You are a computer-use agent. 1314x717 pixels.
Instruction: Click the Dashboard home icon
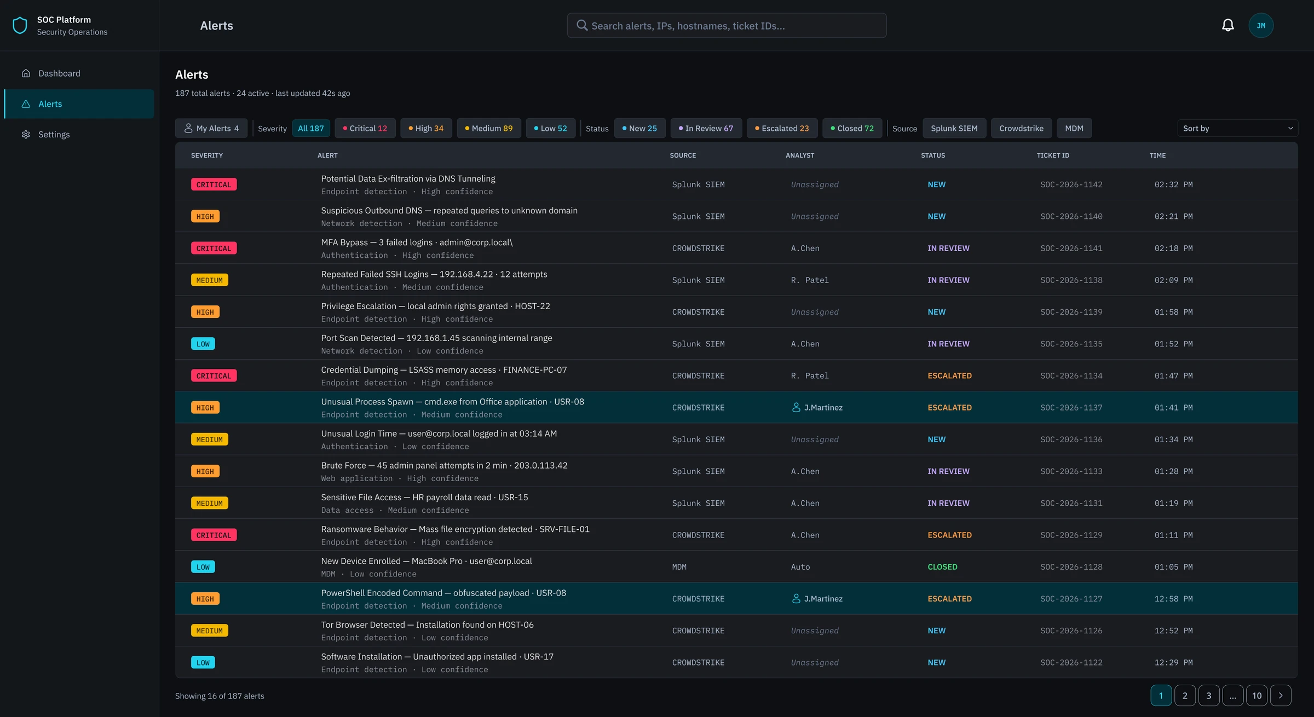click(26, 73)
